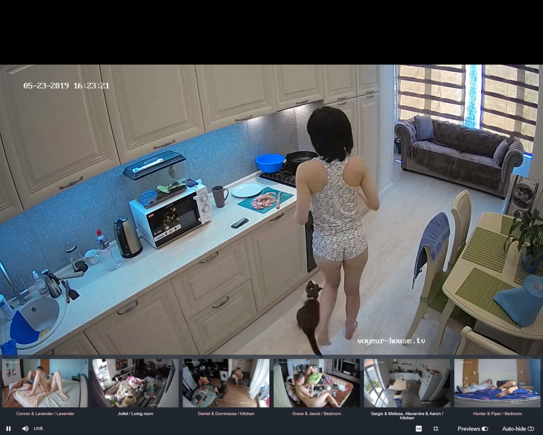Open the Sergio & Melissa Kitchen camera preview

407,382
